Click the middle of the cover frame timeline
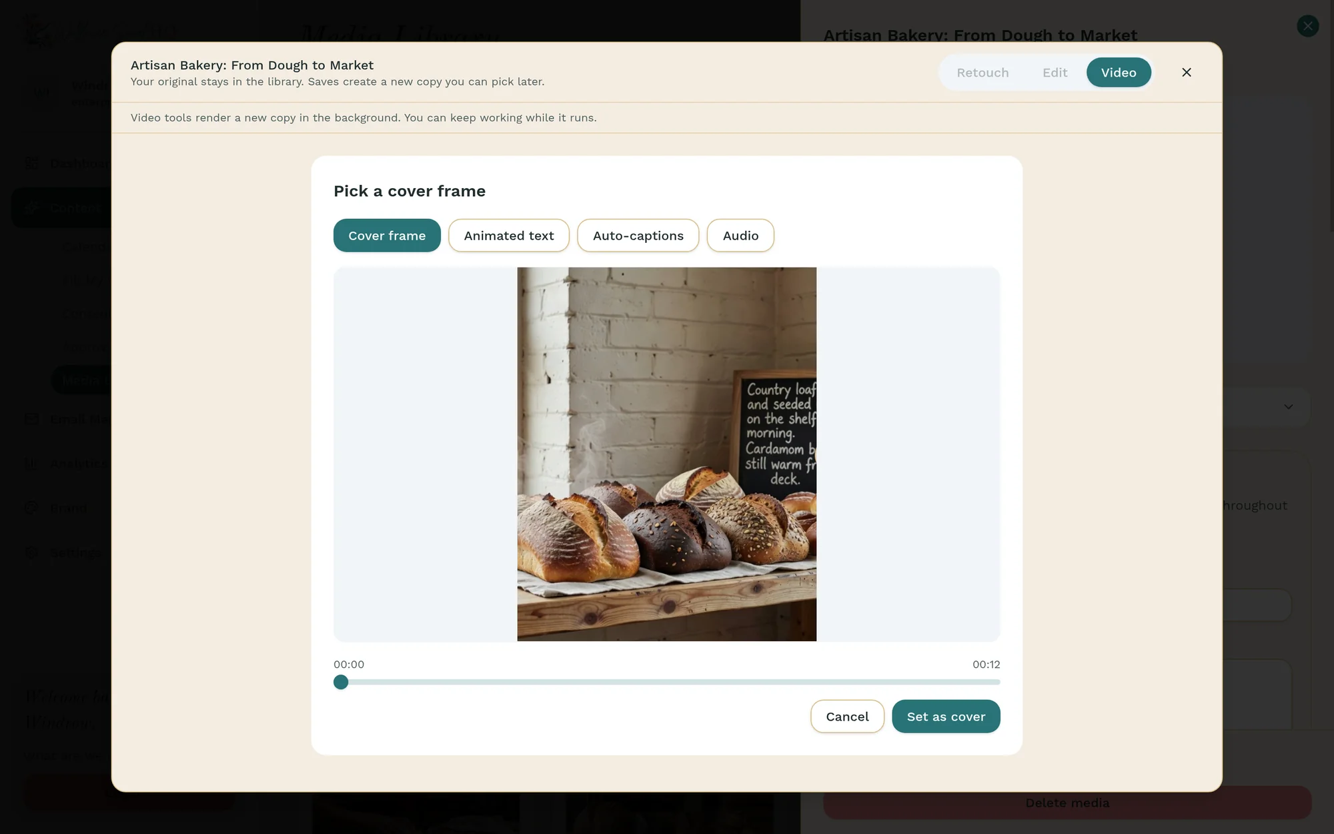 [x=667, y=682]
